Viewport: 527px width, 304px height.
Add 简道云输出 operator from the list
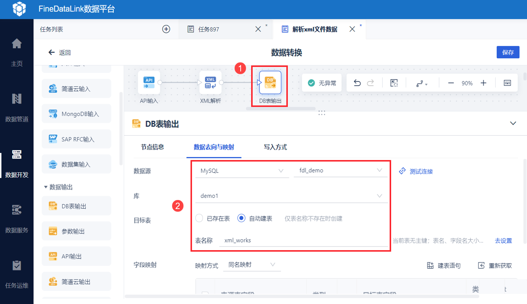pos(76,281)
